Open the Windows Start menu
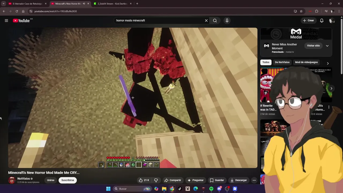Screen dimensions: 343x193 pyautogui.click(x=108, y=189)
